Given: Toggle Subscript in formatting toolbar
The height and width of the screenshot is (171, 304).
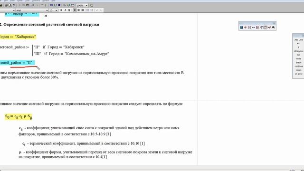Looking at the screenshot, I should 101,10.
